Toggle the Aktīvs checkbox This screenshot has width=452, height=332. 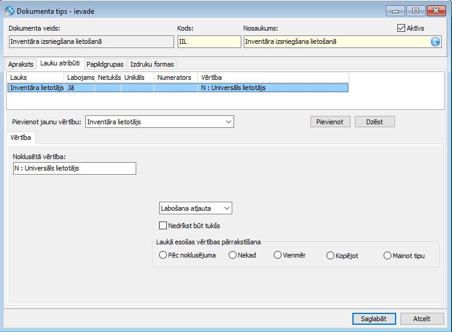pos(401,28)
